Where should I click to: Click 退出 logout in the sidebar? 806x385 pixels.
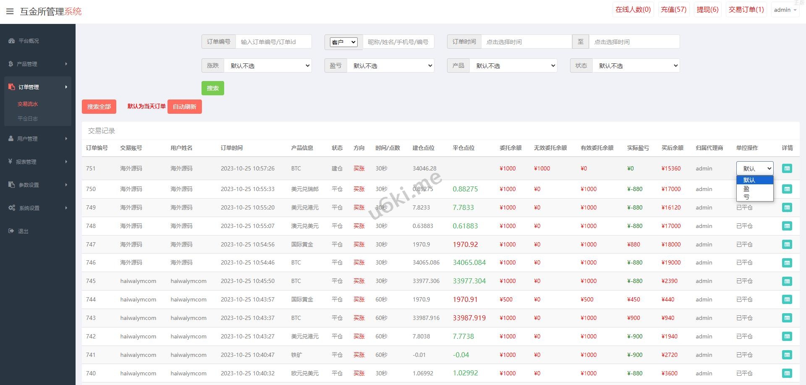[23, 231]
